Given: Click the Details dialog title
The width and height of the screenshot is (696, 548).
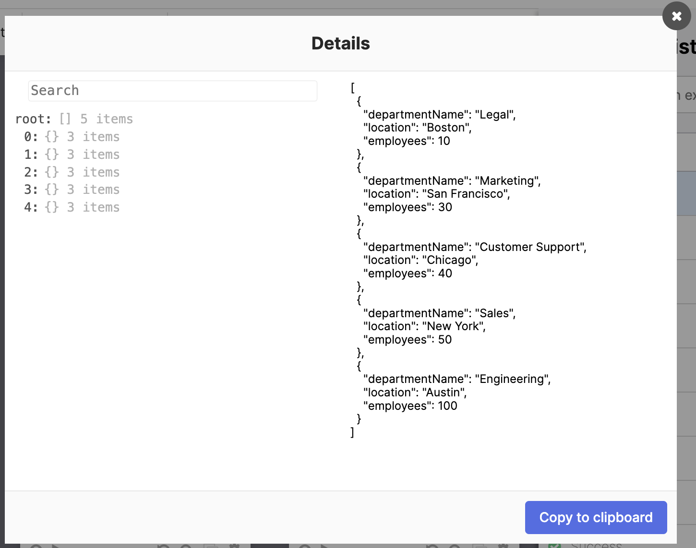Looking at the screenshot, I should (340, 43).
